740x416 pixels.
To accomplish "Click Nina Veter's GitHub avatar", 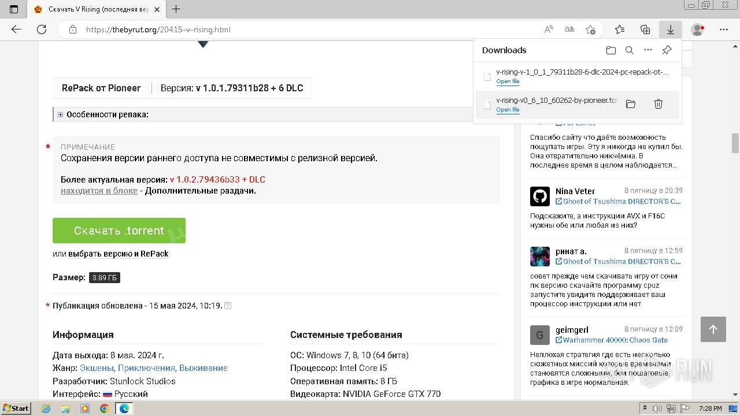I will (x=540, y=196).
